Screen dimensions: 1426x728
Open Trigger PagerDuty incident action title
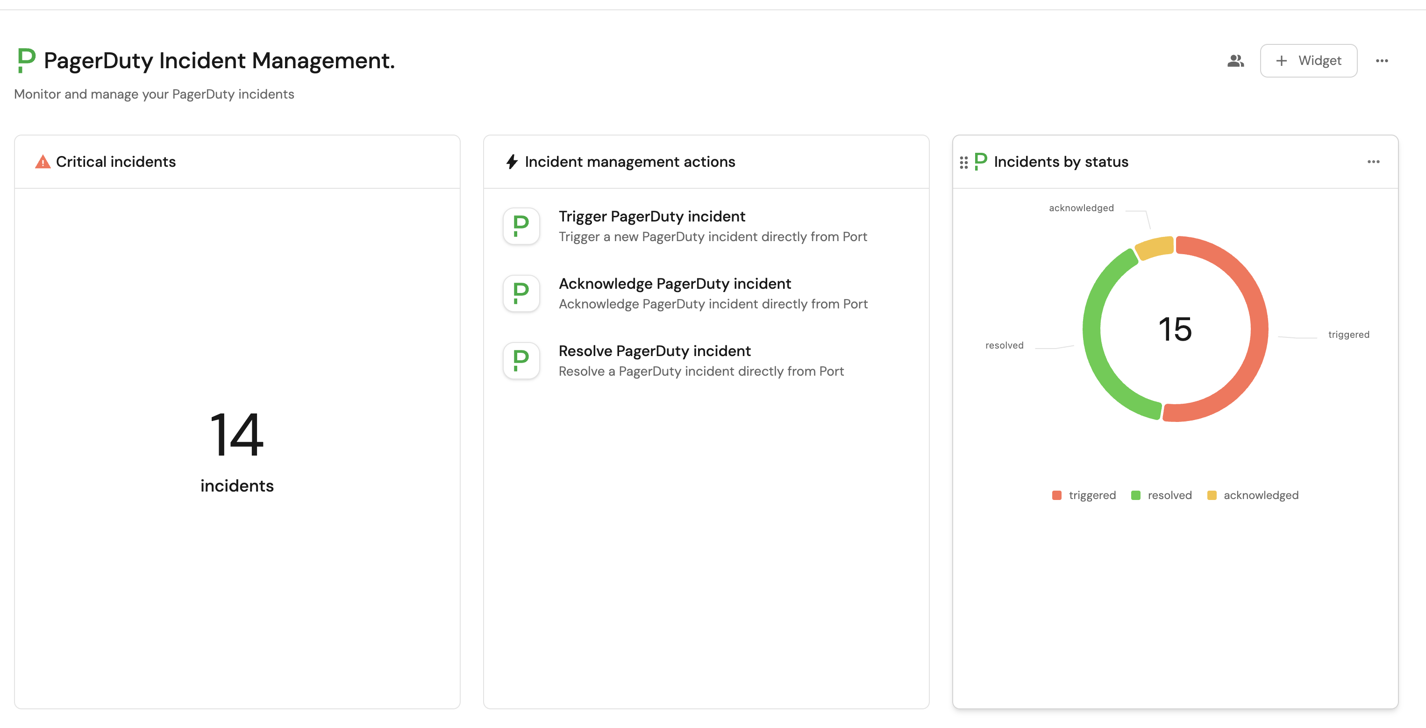point(651,216)
